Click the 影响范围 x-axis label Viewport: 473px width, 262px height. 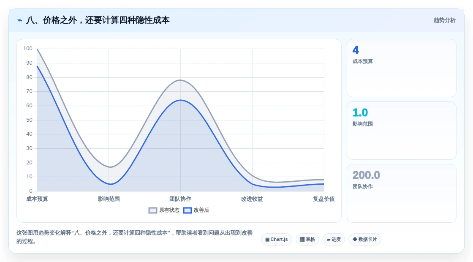click(x=109, y=199)
